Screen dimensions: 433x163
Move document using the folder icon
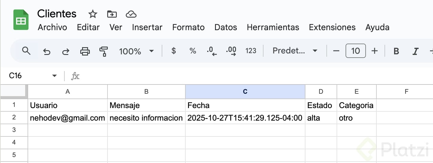pos(112,14)
